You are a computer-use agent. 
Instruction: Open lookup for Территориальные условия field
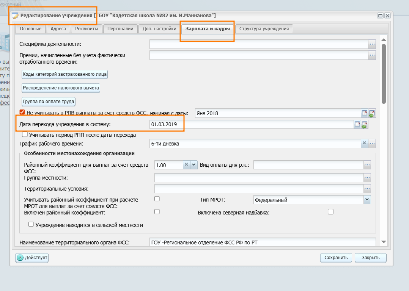tap(367, 188)
